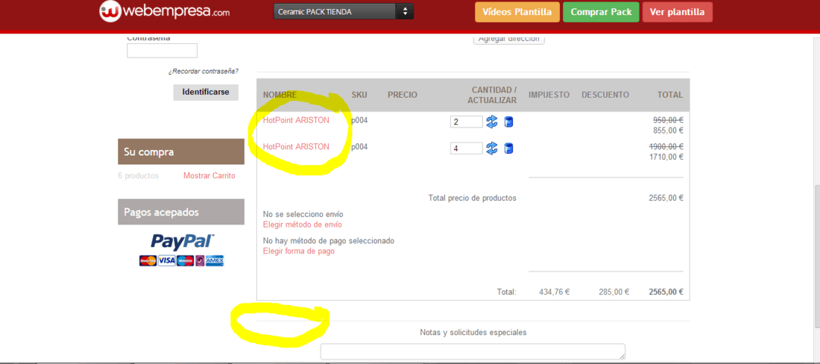This screenshot has width=820, height=364.
Task: Click the bold grand total 2565,00 €
Action: [x=666, y=292]
